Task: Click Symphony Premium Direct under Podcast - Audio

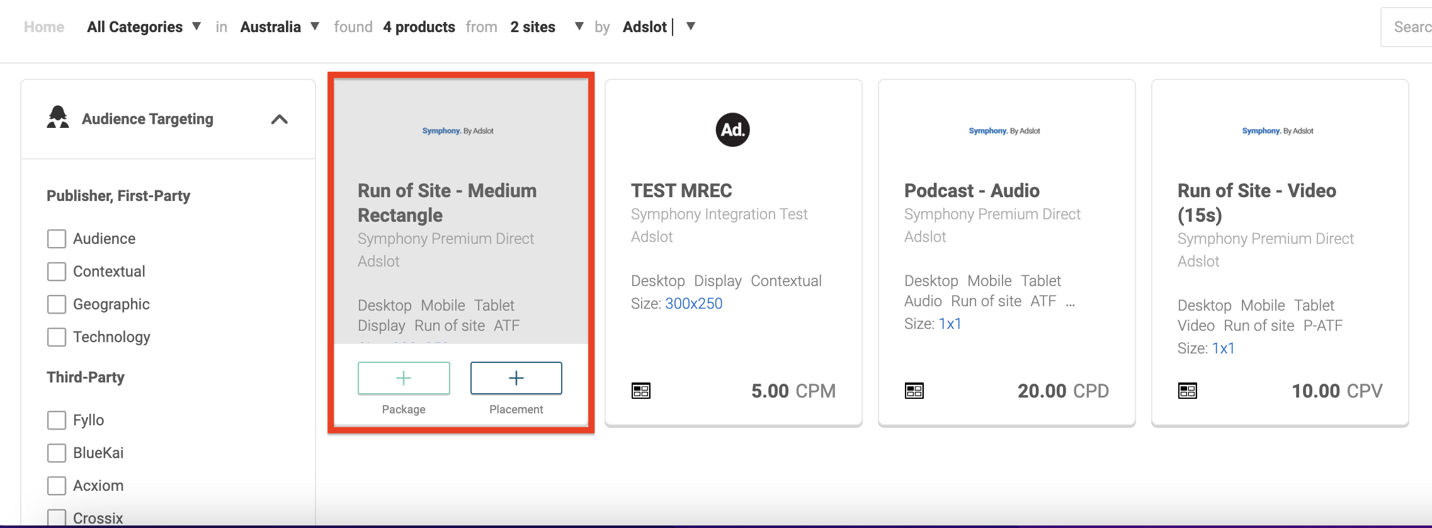Action: pos(992,214)
